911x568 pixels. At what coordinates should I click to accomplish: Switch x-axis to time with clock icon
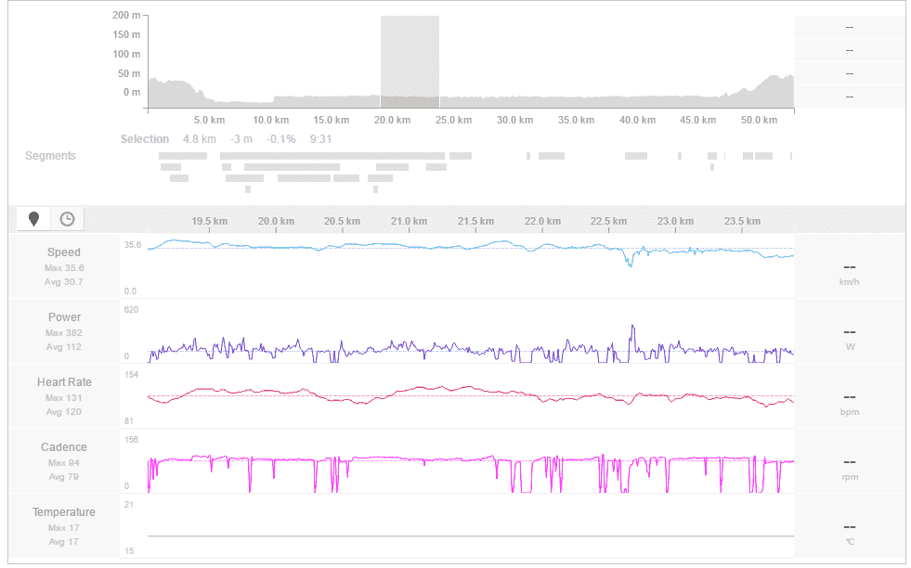click(x=68, y=219)
